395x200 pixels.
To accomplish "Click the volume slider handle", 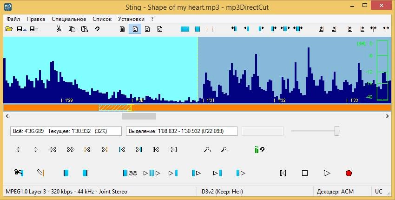I will pyautogui.click(x=337, y=131).
